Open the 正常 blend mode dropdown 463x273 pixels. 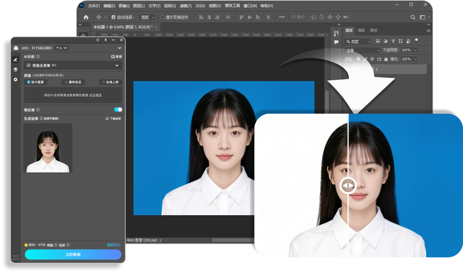pyautogui.click(x=362, y=50)
